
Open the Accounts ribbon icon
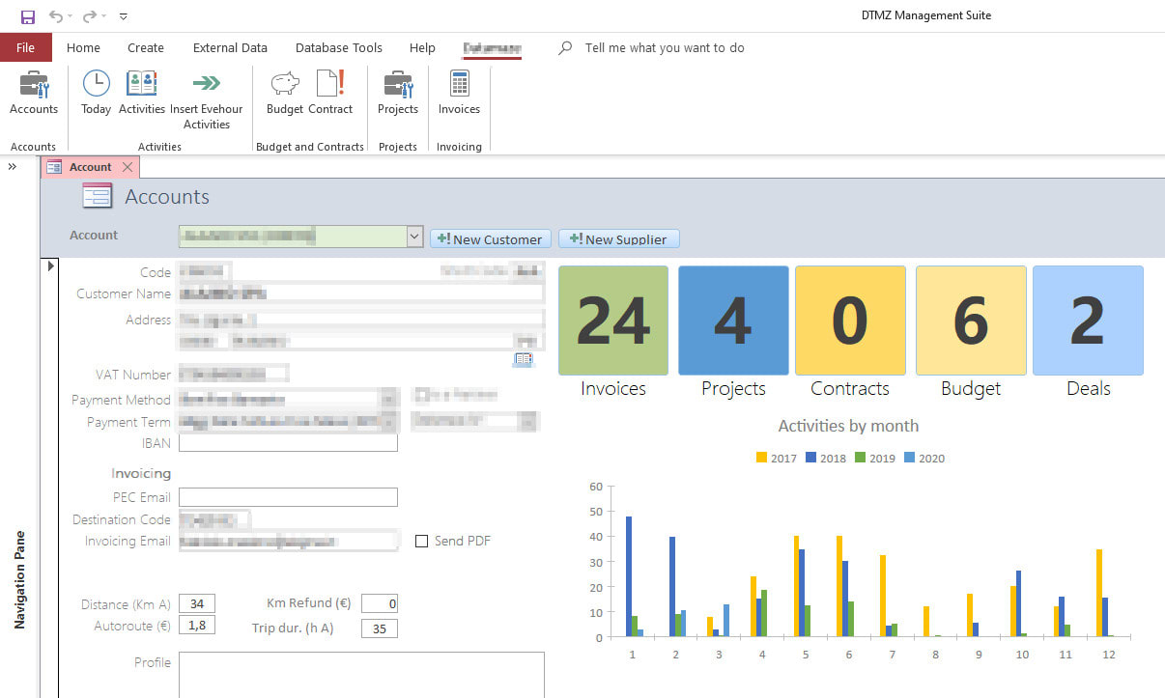click(34, 84)
